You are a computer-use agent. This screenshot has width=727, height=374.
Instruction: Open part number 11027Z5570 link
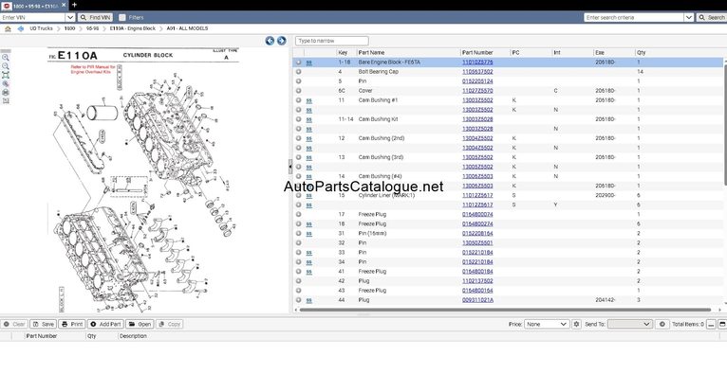pos(477,91)
